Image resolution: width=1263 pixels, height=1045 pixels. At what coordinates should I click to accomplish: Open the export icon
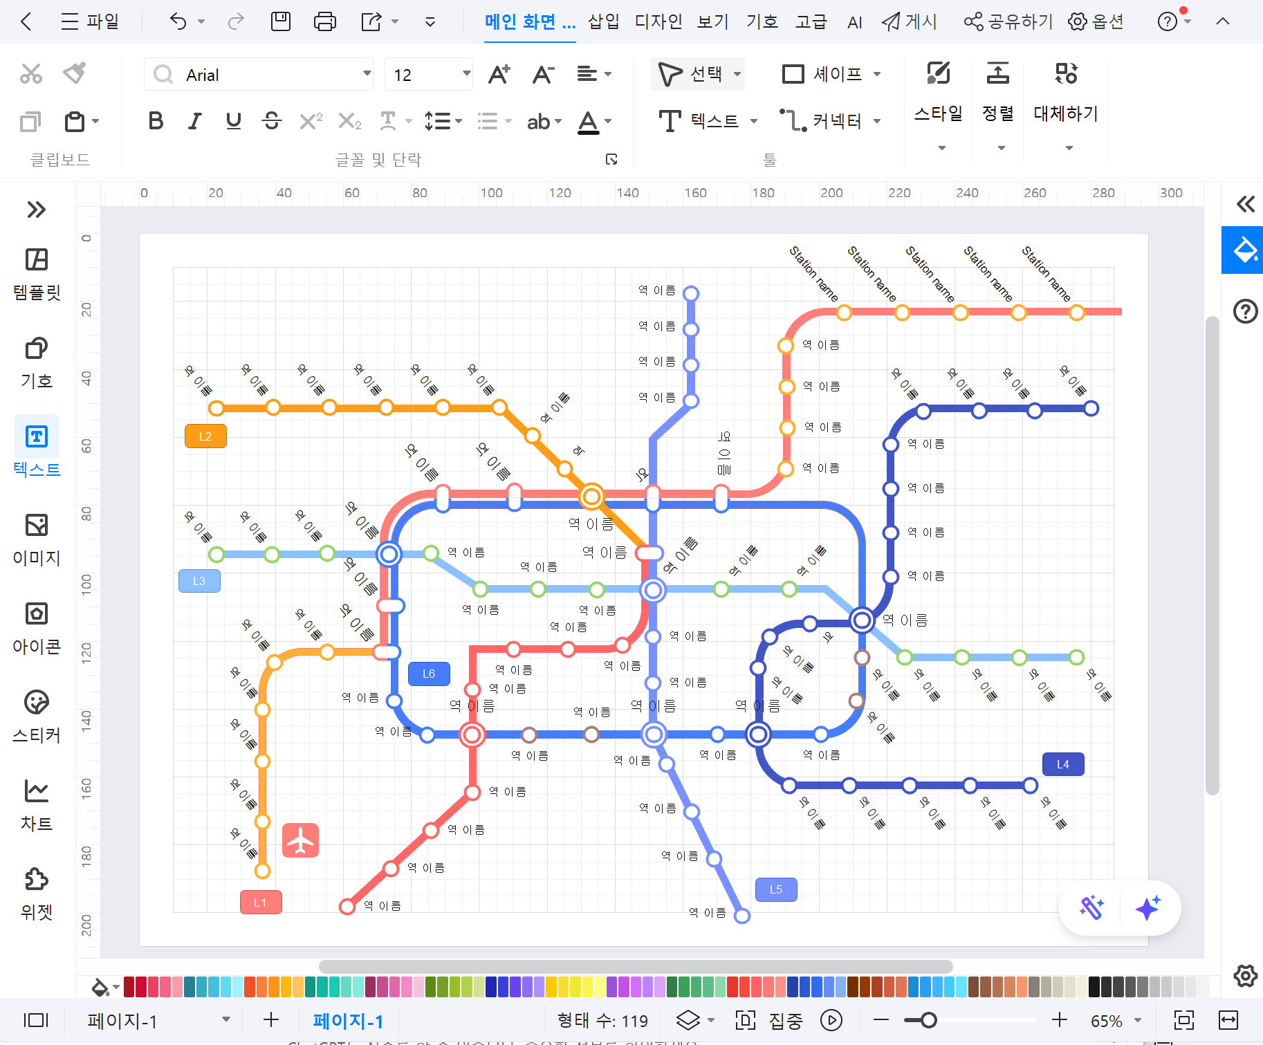point(371,21)
